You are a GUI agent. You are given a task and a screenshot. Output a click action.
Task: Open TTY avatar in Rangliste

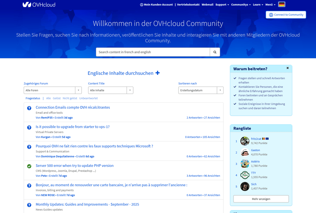[x=245, y=175]
